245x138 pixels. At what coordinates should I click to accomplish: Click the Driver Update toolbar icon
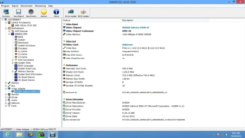(71, 13)
